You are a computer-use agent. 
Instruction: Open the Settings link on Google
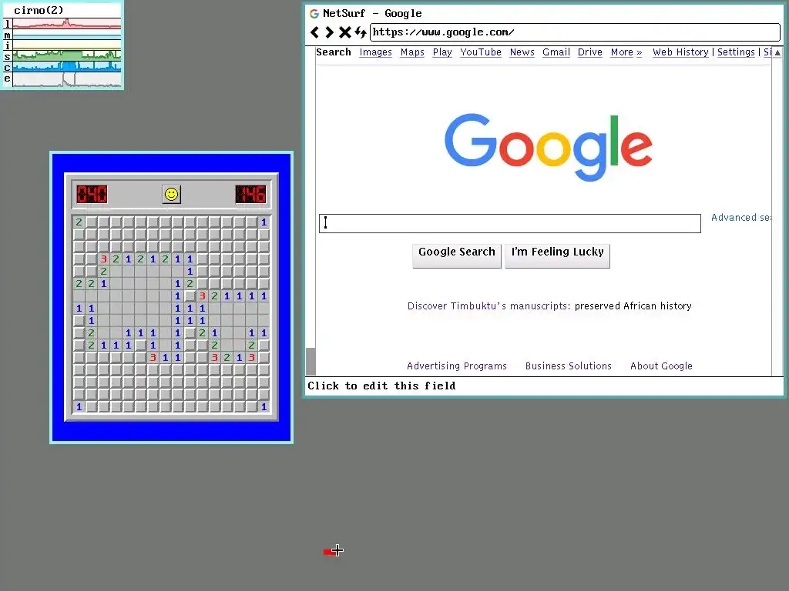click(x=736, y=52)
